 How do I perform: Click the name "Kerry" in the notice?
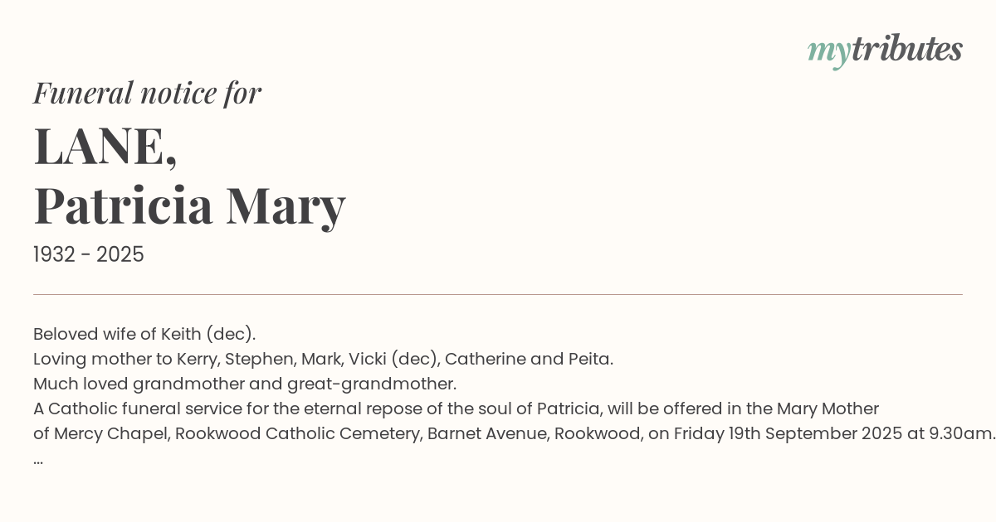tap(198, 359)
